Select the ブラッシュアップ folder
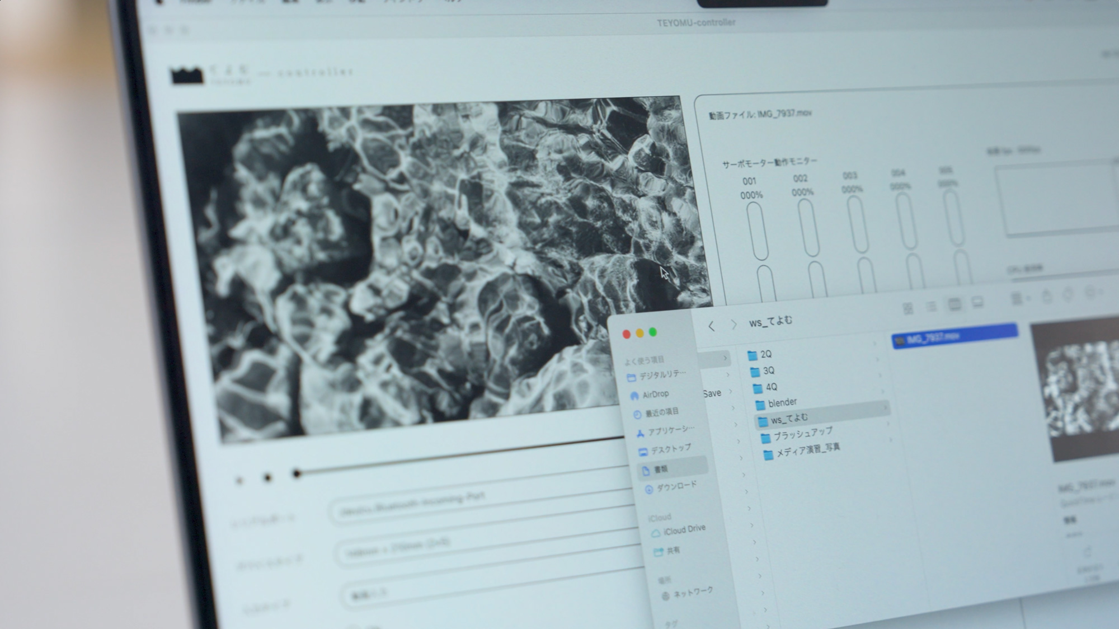1119x629 pixels. pyautogui.click(x=797, y=435)
